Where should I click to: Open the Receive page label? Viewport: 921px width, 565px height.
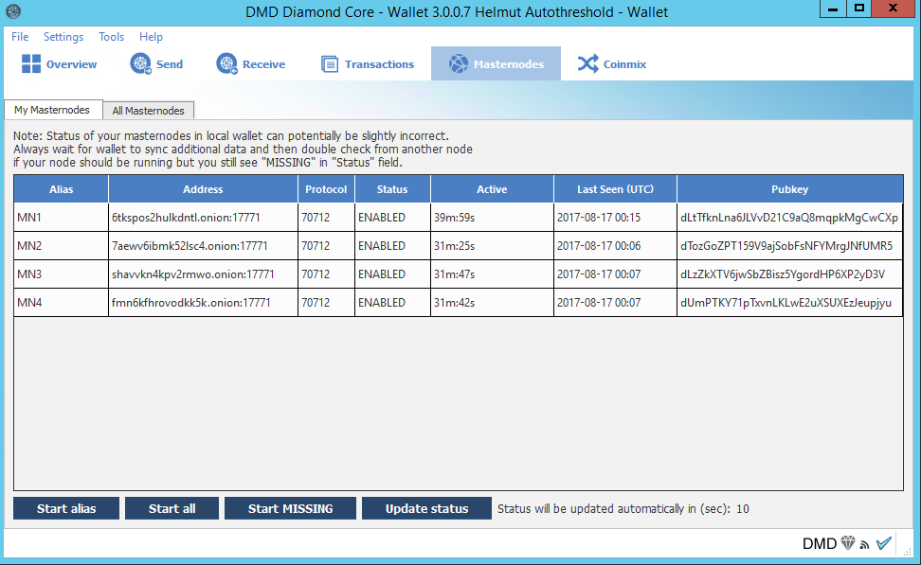pos(263,64)
